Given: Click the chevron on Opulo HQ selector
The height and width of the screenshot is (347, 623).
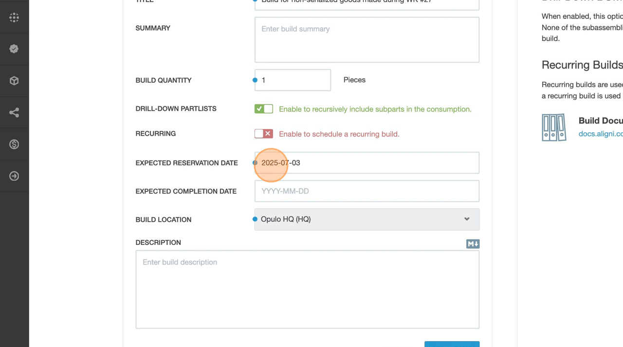Looking at the screenshot, I should [x=467, y=219].
